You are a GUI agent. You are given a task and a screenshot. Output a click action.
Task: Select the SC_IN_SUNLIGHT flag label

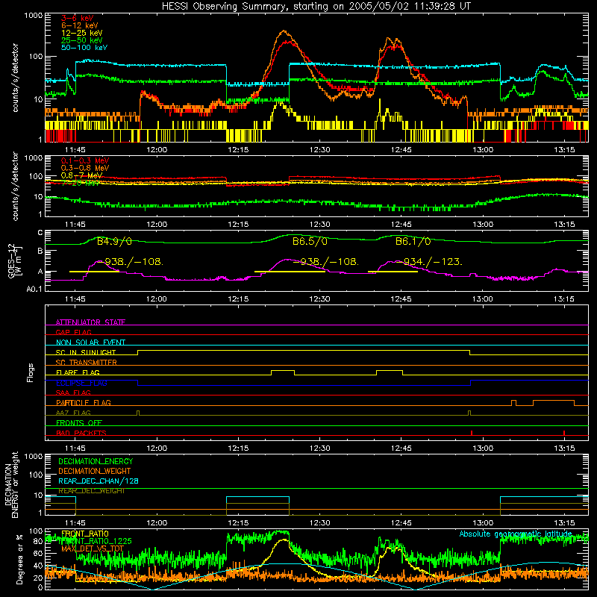pos(86,352)
